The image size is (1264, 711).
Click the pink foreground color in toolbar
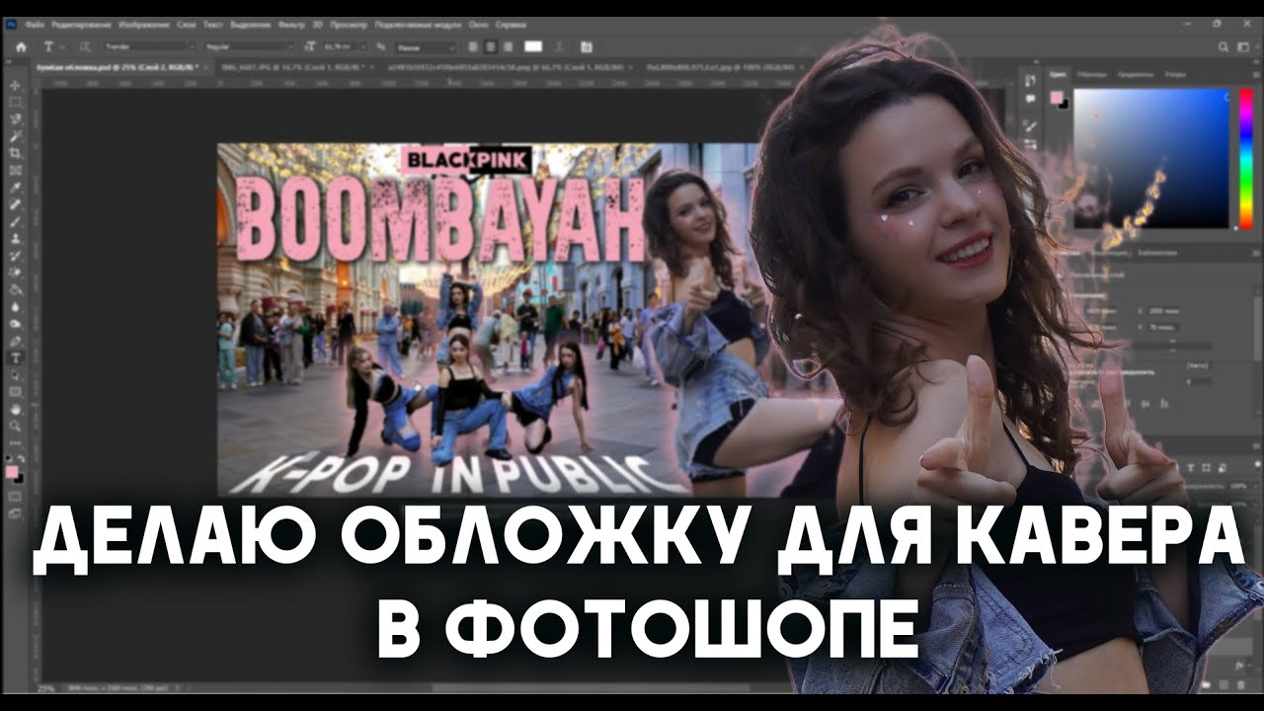[x=12, y=472]
